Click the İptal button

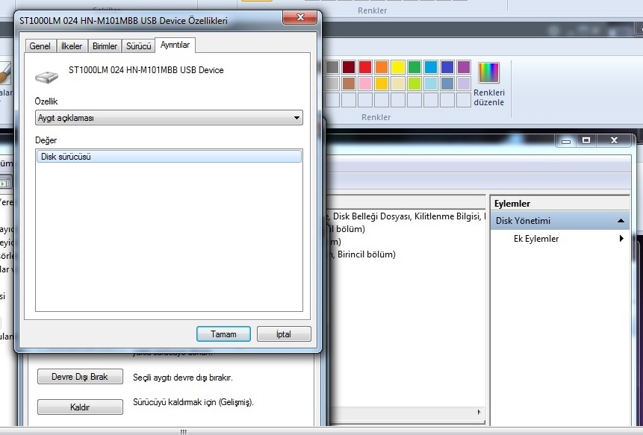pos(284,334)
